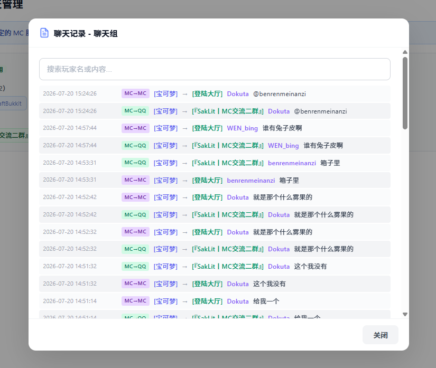Close the chat log dialog

(x=381, y=335)
